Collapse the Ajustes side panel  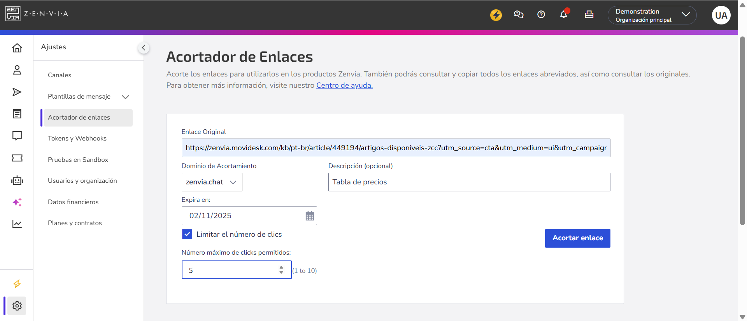click(x=144, y=48)
